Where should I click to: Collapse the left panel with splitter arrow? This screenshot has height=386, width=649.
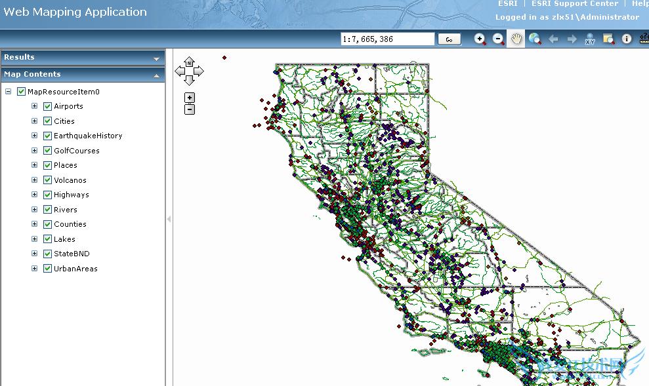(169, 219)
